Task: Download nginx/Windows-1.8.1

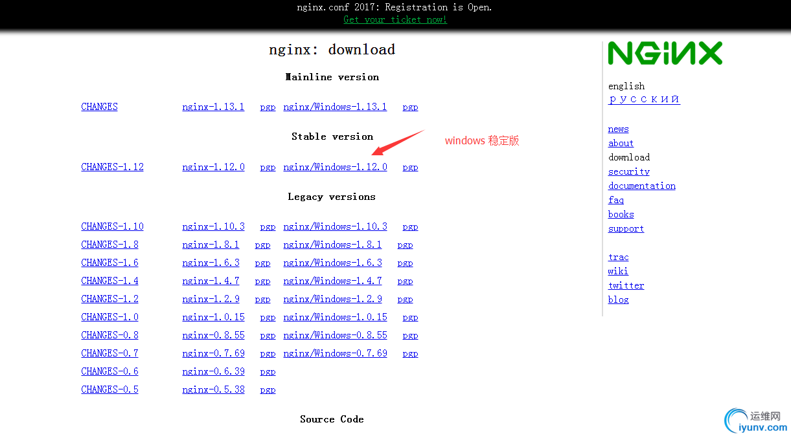Action: tap(332, 245)
